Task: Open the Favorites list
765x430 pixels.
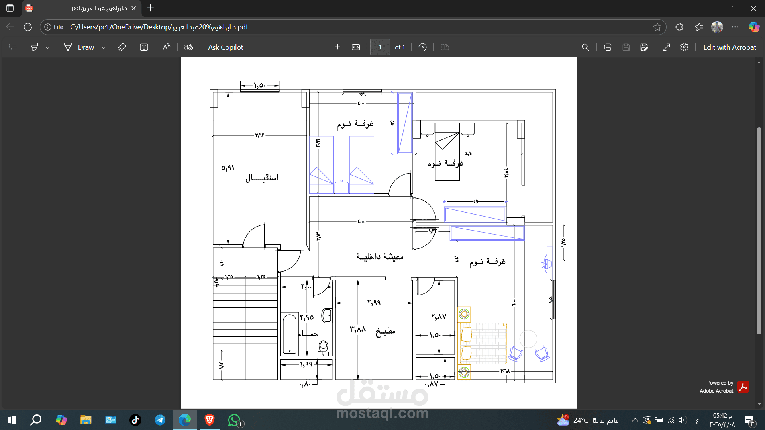Action: pyautogui.click(x=699, y=27)
